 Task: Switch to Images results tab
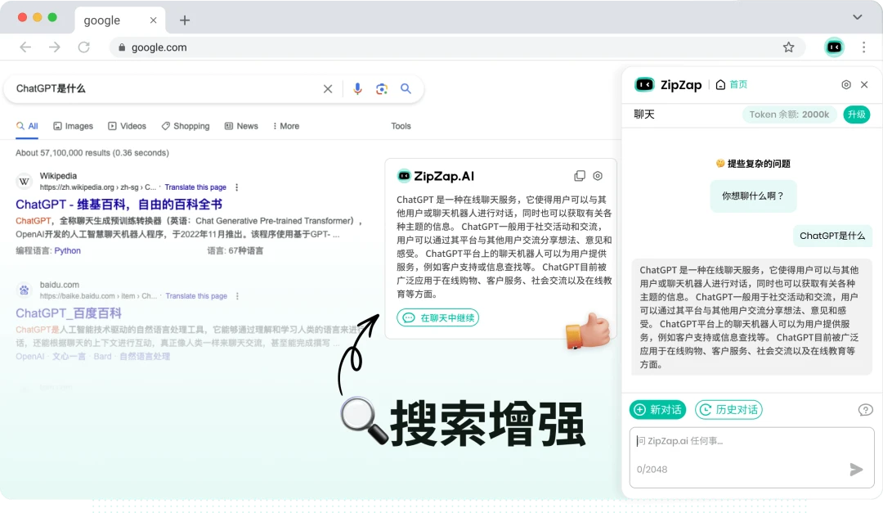pyautogui.click(x=74, y=126)
